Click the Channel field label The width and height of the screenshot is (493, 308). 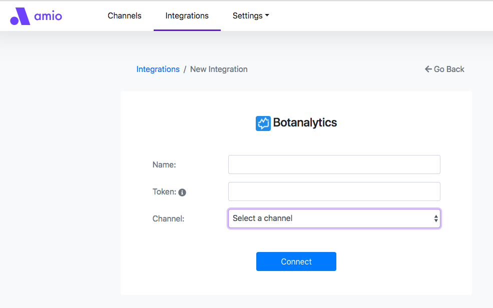pos(168,218)
